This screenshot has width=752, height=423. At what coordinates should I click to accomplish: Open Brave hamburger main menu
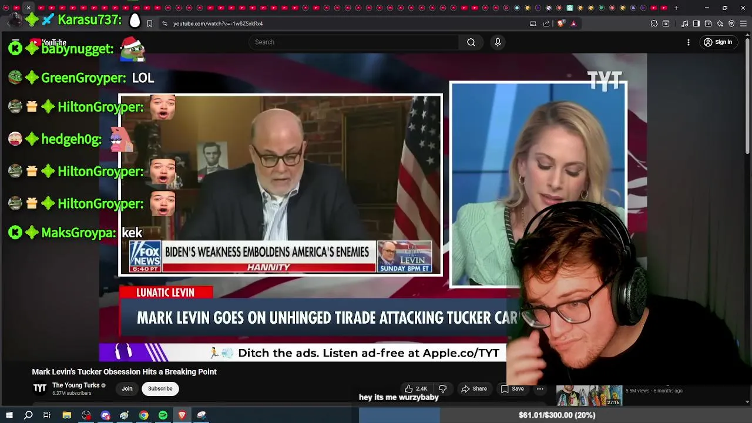pyautogui.click(x=743, y=23)
